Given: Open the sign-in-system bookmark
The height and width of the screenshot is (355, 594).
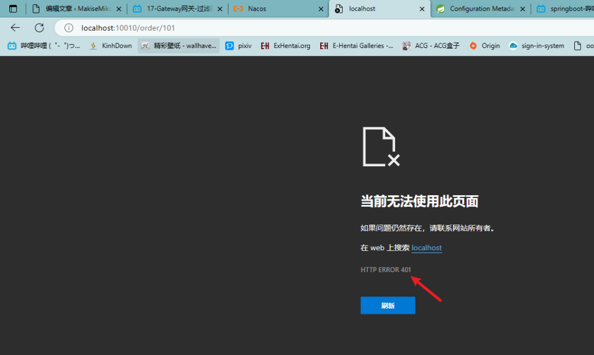Looking at the screenshot, I should pos(537,46).
